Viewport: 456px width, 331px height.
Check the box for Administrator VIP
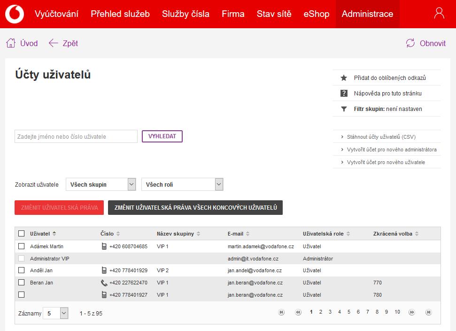[x=21, y=258]
